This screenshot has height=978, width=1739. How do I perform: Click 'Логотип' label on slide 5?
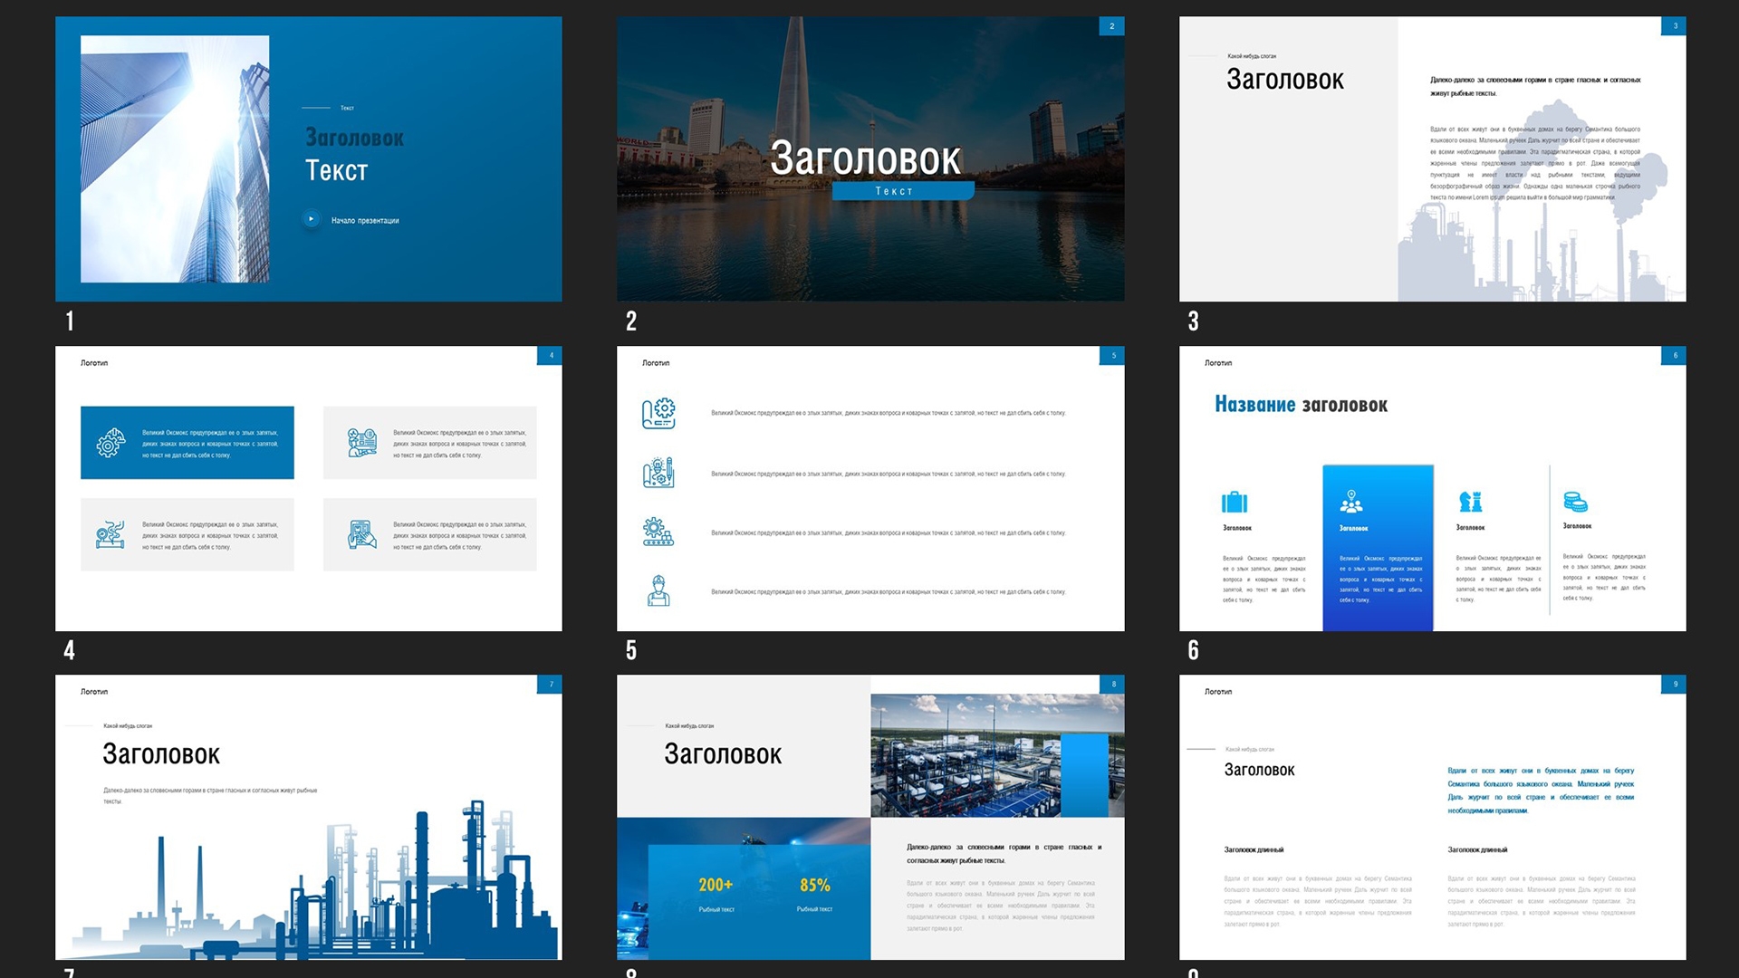[656, 363]
